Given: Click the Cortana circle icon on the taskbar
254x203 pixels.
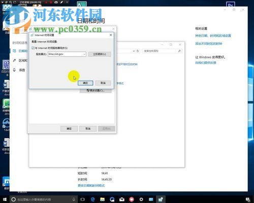Looking at the screenshot, I should coord(14,199).
